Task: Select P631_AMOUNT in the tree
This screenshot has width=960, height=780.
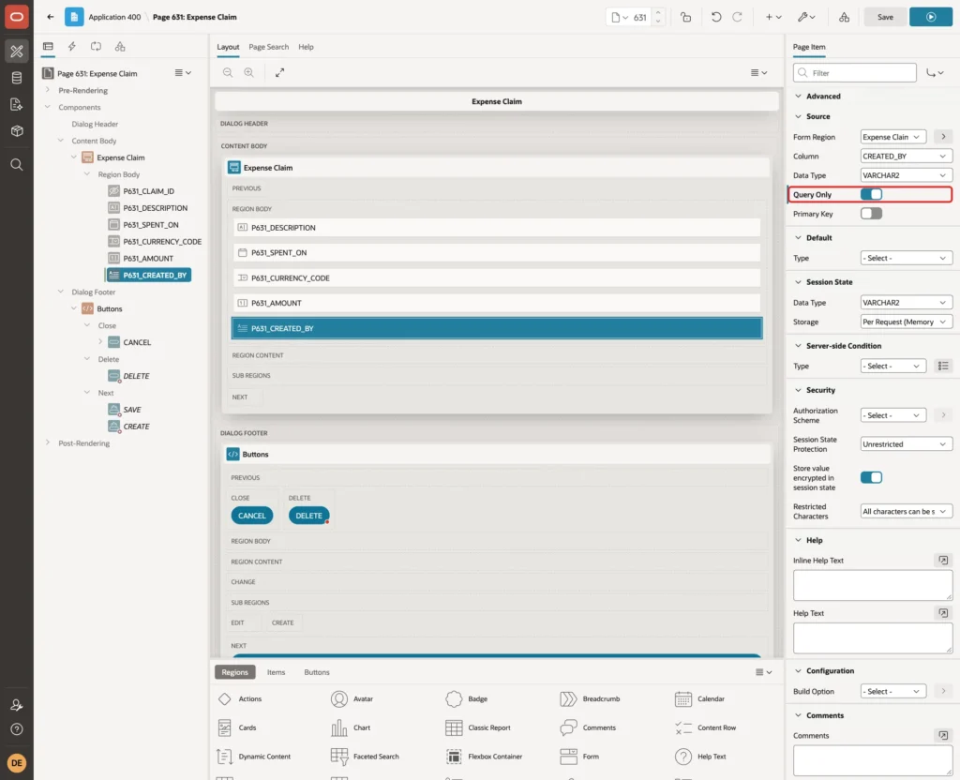Action: point(148,259)
